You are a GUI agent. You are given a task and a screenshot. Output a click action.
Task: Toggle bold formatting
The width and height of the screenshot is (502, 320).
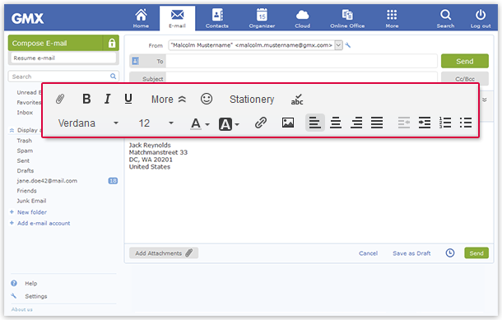click(x=86, y=99)
